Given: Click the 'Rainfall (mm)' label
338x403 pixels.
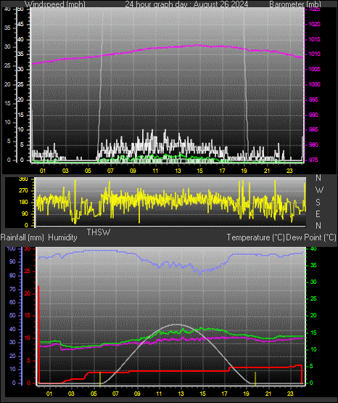Looking at the screenshot, I should point(22,237).
